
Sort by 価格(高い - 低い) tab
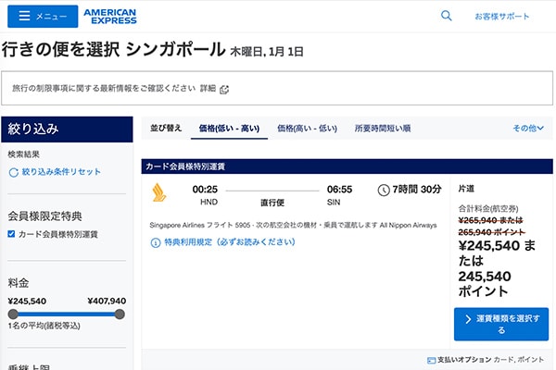pos(307,129)
